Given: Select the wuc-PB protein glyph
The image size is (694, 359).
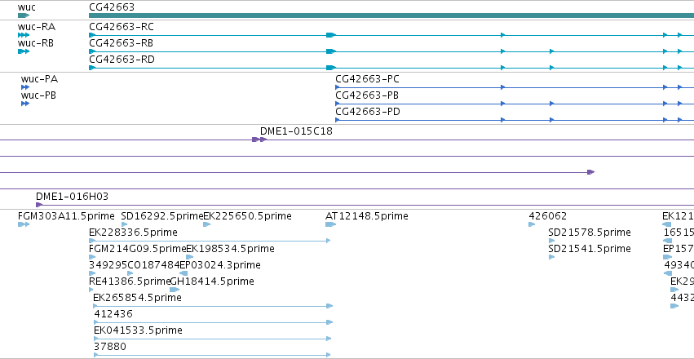Looking at the screenshot, I should 25,104.
